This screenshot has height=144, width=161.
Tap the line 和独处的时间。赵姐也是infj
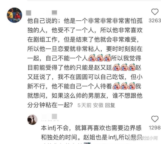point(92,137)
